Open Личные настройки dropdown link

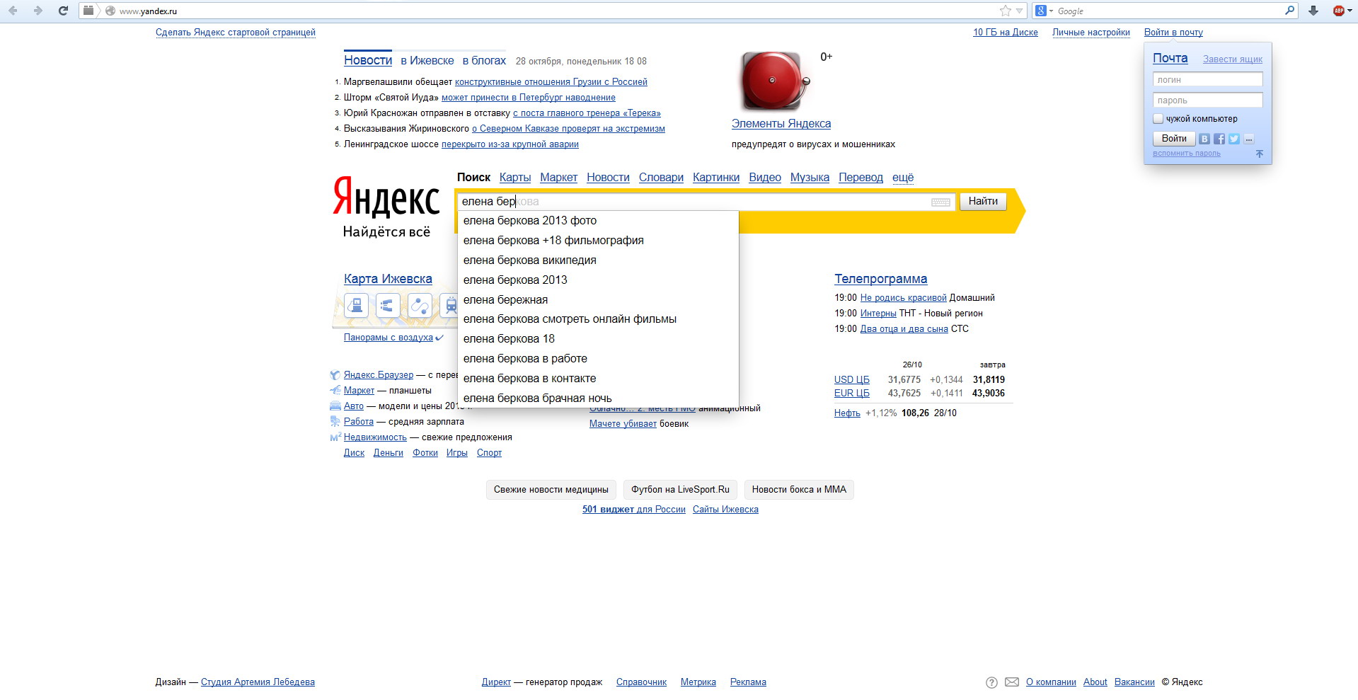tap(1091, 33)
